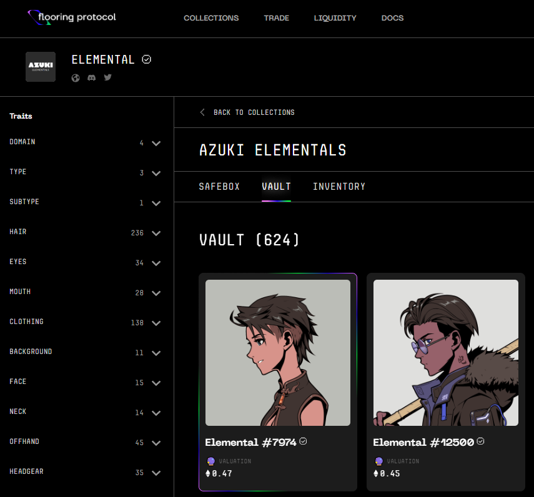534x497 pixels.
Task: Click the 0.45 valuation price
Action: click(390, 473)
